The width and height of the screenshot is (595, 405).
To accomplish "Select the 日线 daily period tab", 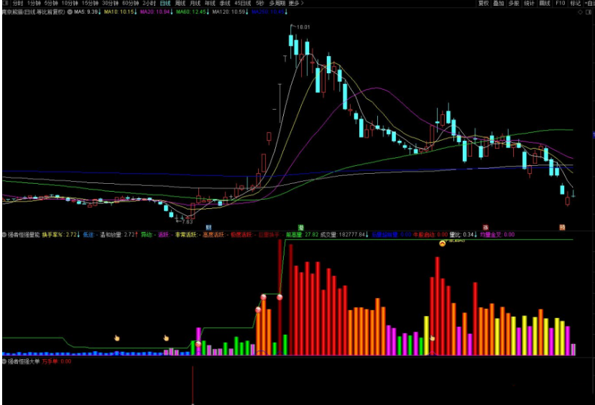I will [165, 3].
